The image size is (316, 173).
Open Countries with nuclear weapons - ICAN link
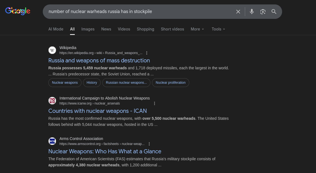(x=98, y=111)
